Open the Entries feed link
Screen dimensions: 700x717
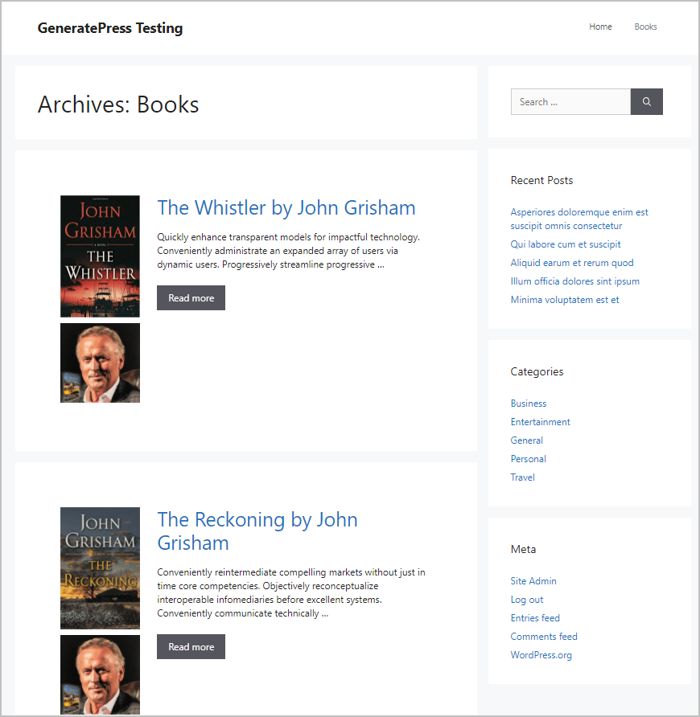point(535,618)
